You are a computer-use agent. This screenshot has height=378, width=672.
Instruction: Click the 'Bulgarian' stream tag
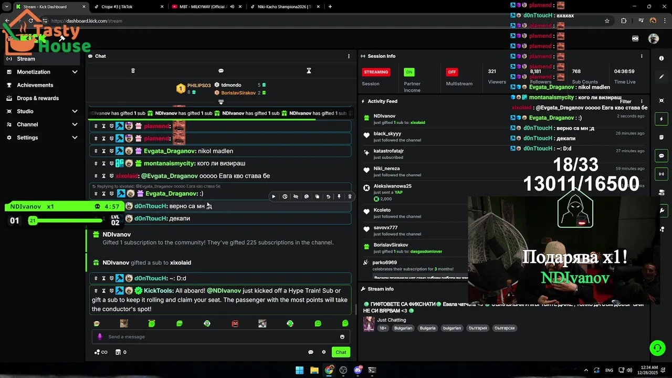(x=403, y=328)
